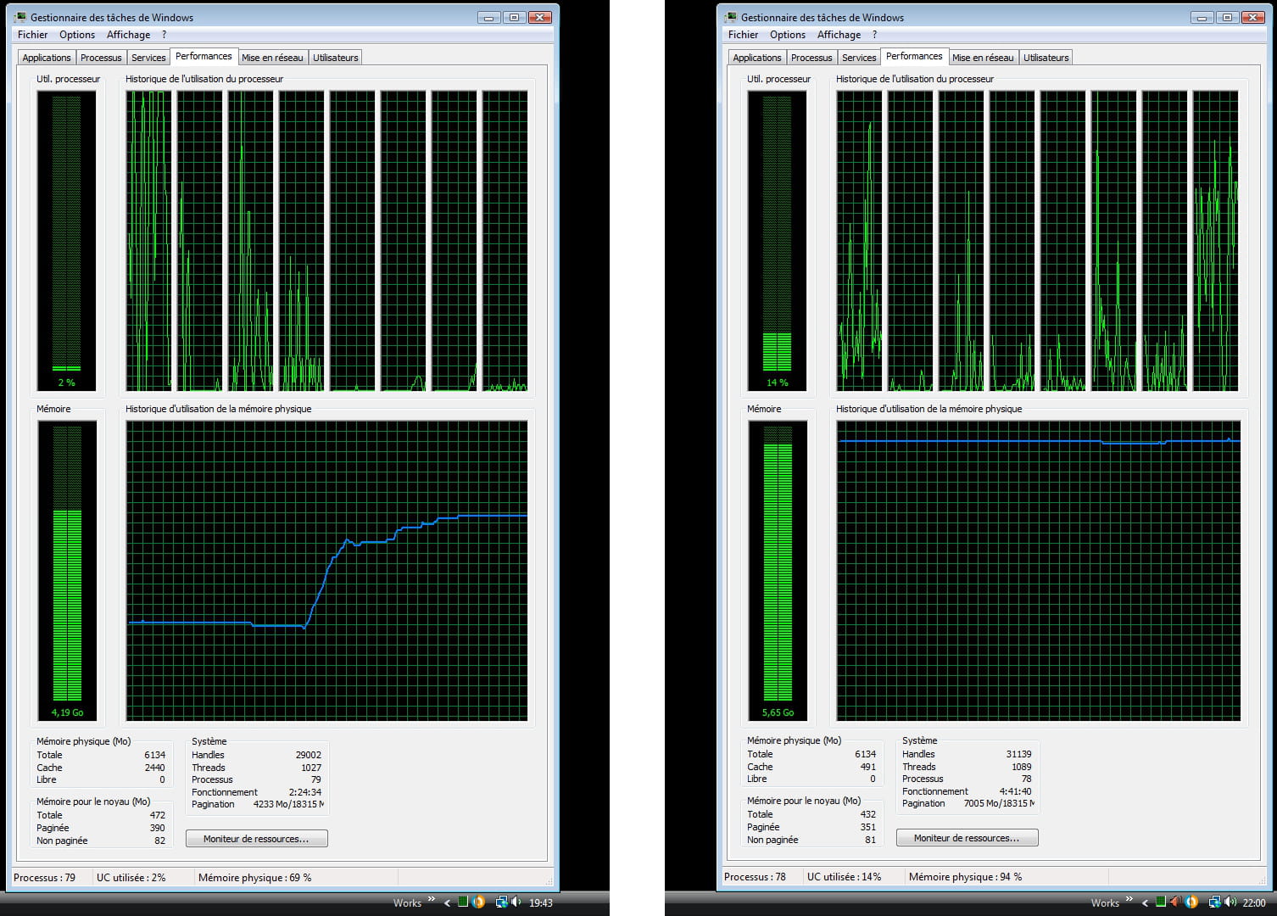Click last CPU core history graph in right window
This screenshot has height=916, width=1277.
click(1215, 241)
